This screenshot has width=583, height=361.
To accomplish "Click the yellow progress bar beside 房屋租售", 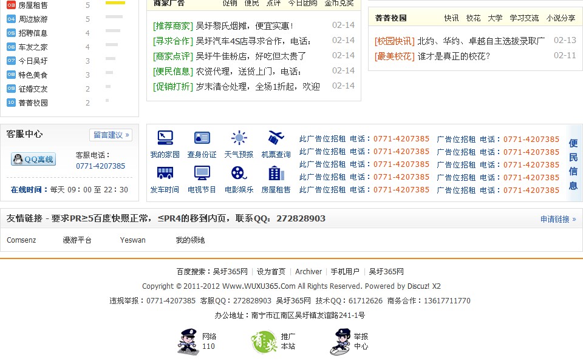I will (x=115, y=2).
